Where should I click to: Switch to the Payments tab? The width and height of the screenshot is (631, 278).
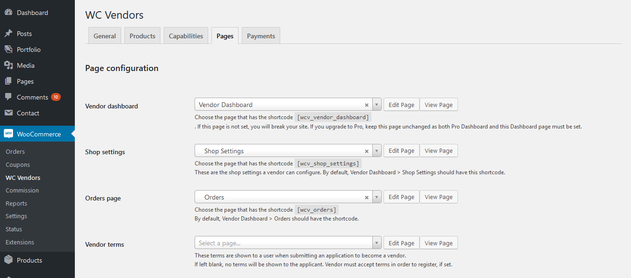tap(261, 36)
